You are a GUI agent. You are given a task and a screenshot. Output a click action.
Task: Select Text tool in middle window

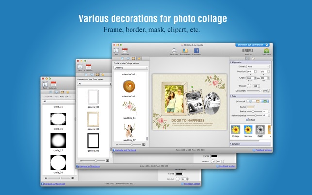[x=80, y=66]
